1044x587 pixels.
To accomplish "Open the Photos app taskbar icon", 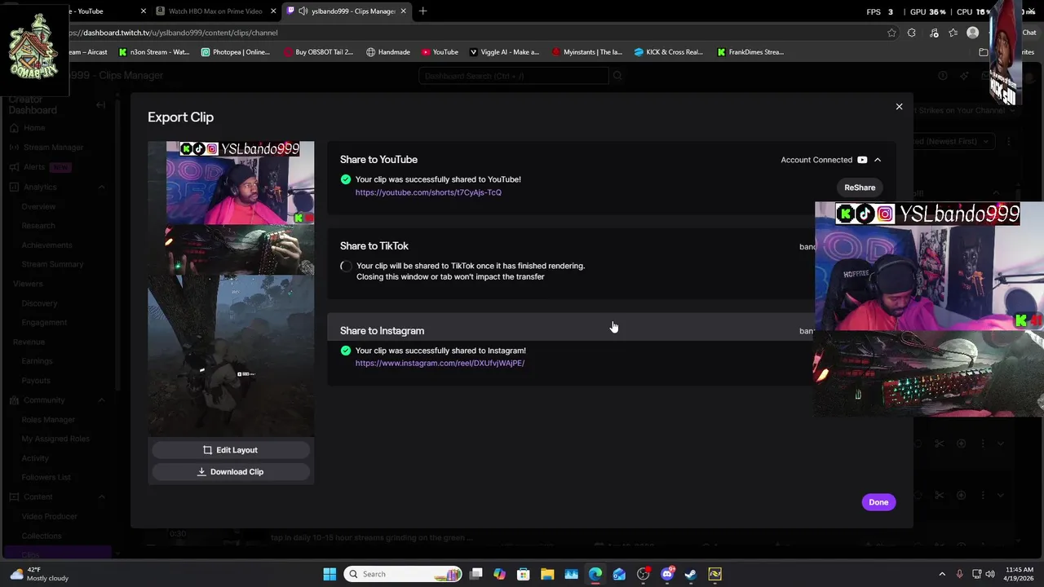I will click(x=572, y=574).
